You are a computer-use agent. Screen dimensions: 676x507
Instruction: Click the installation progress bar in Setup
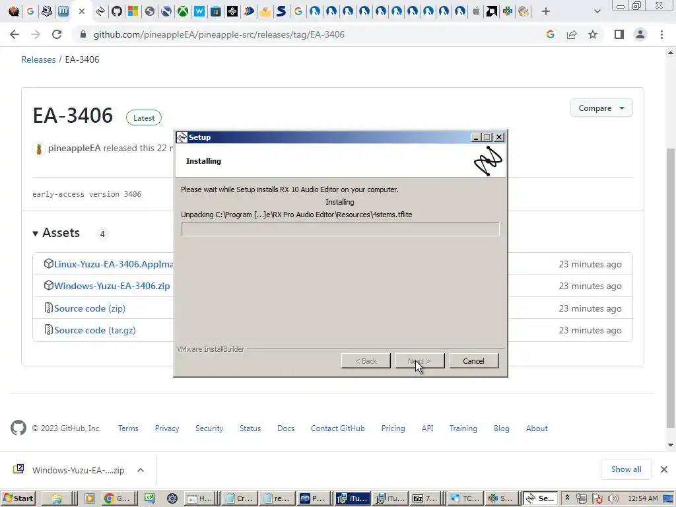point(340,229)
